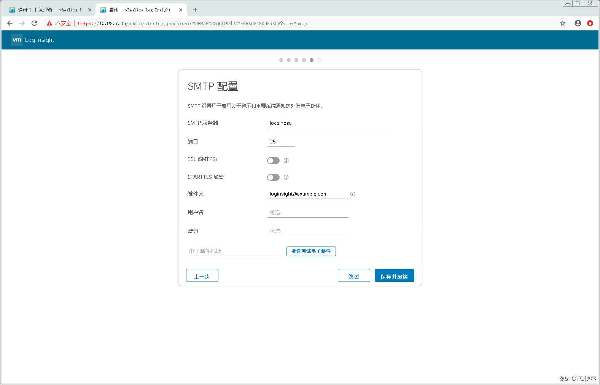Maximize the browser window
Screen dimensions: 600x385
(x=577, y=4)
